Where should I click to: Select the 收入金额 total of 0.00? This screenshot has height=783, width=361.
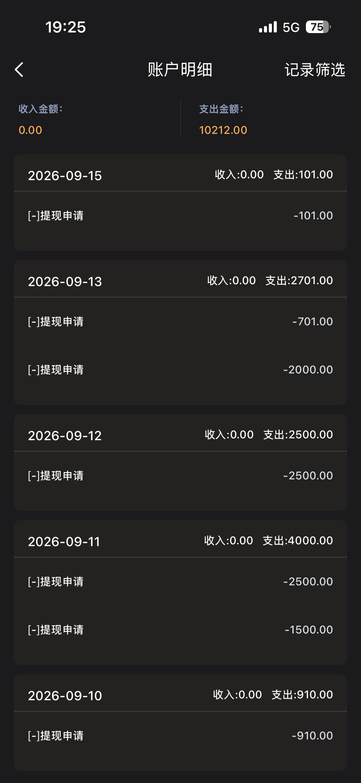click(30, 130)
